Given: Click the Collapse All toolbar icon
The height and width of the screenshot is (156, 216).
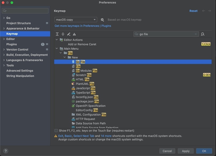Looking at the screenshot, I should click(x=63, y=34).
